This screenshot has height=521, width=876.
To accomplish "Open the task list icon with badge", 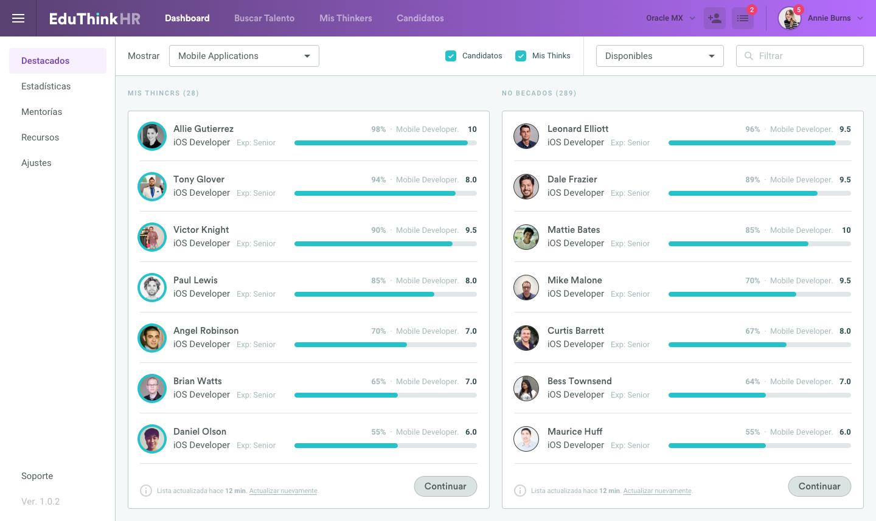I will pyautogui.click(x=743, y=18).
